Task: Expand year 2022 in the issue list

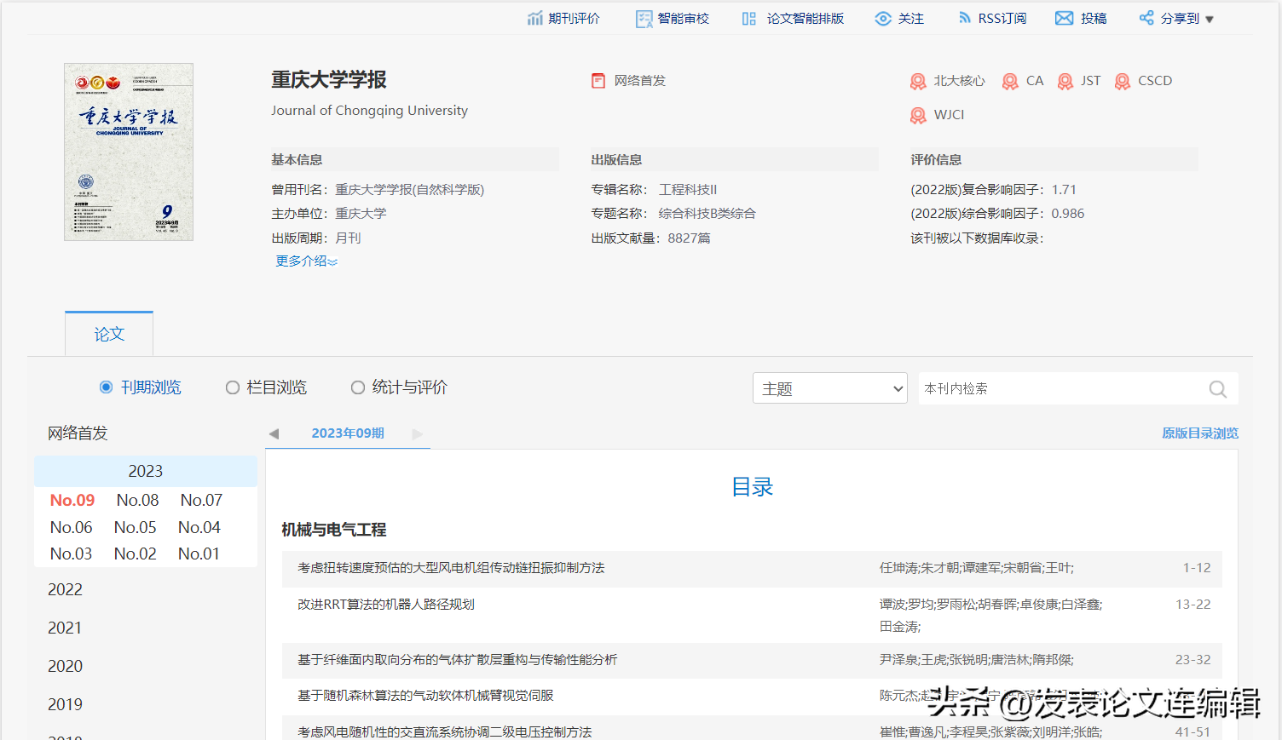Action: pos(66,589)
